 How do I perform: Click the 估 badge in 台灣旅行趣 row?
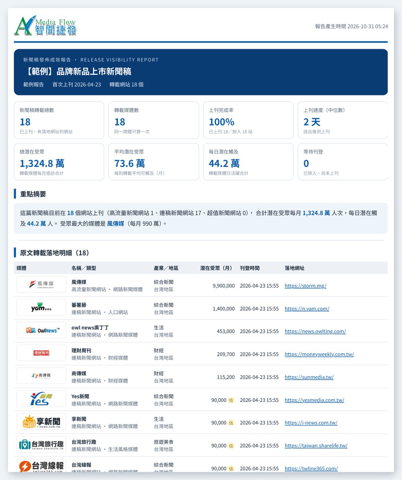[231, 446]
